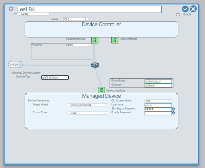Viewport: 205px width, 168px height.
Task: Click the router icon in the diagram center
Action: [95, 65]
